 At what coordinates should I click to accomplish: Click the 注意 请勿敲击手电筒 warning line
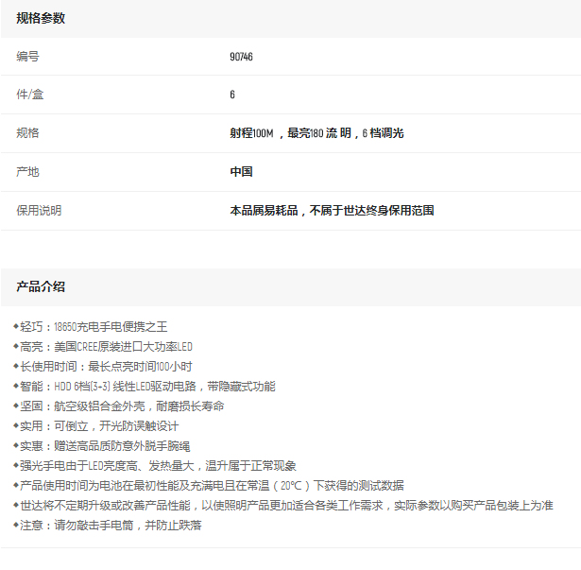click(111, 525)
